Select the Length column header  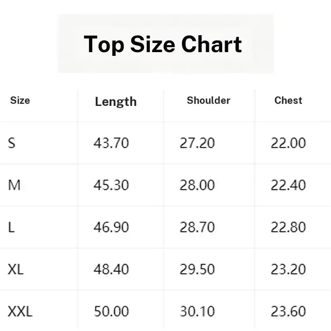[116, 102]
